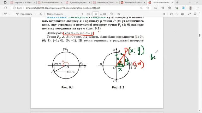Switch to the Мерзляк та ін. Матем tab
This screenshot has width=202, height=113.
(x=23, y=3)
